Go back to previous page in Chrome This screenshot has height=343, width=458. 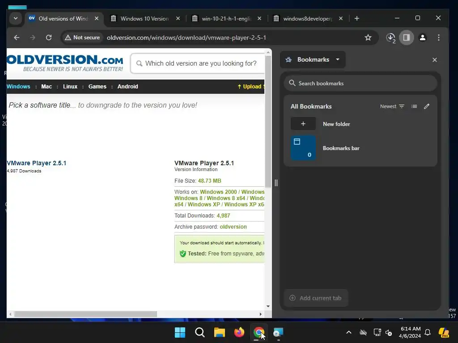click(17, 38)
